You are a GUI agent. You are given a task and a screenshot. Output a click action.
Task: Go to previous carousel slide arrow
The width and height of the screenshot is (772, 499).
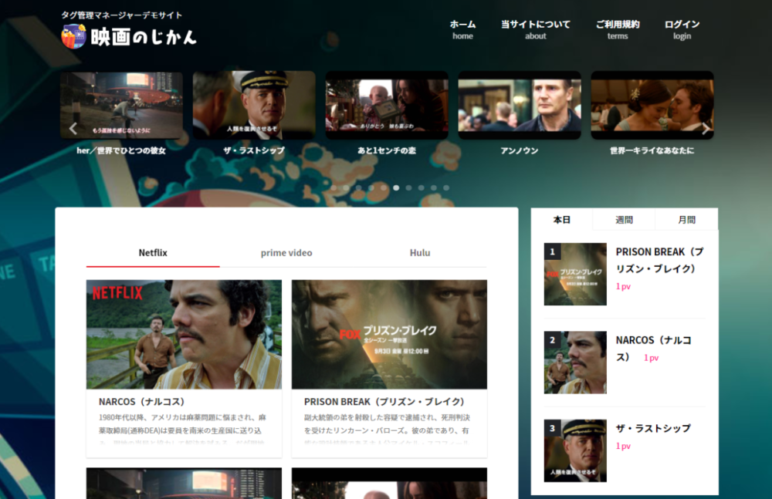click(x=73, y=129)
